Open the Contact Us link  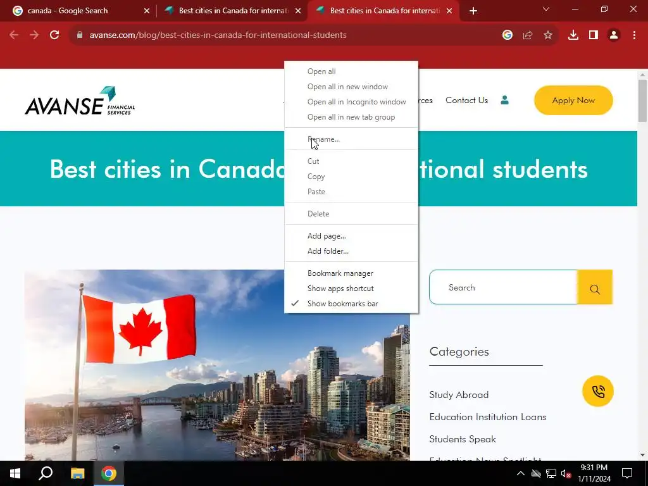click(466, 101)
